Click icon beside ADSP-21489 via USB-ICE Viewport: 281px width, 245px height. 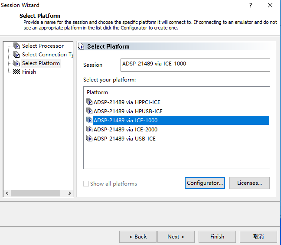coord(89,138)
